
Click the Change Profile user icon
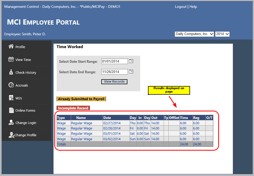(x=11, y=135)
